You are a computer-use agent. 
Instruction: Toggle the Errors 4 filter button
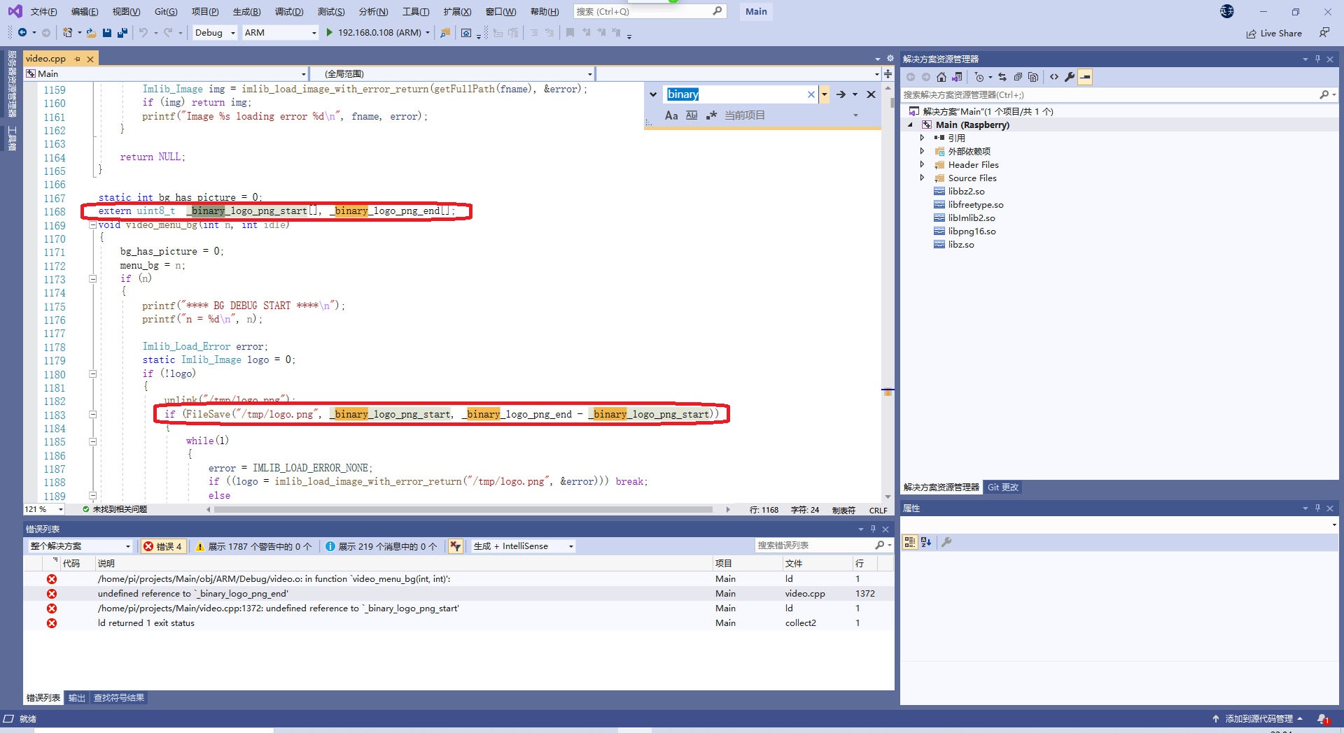coord(162,546)
